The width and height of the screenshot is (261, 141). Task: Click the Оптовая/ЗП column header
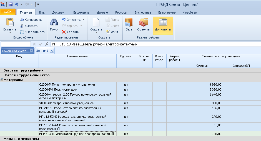click(241, 66)
